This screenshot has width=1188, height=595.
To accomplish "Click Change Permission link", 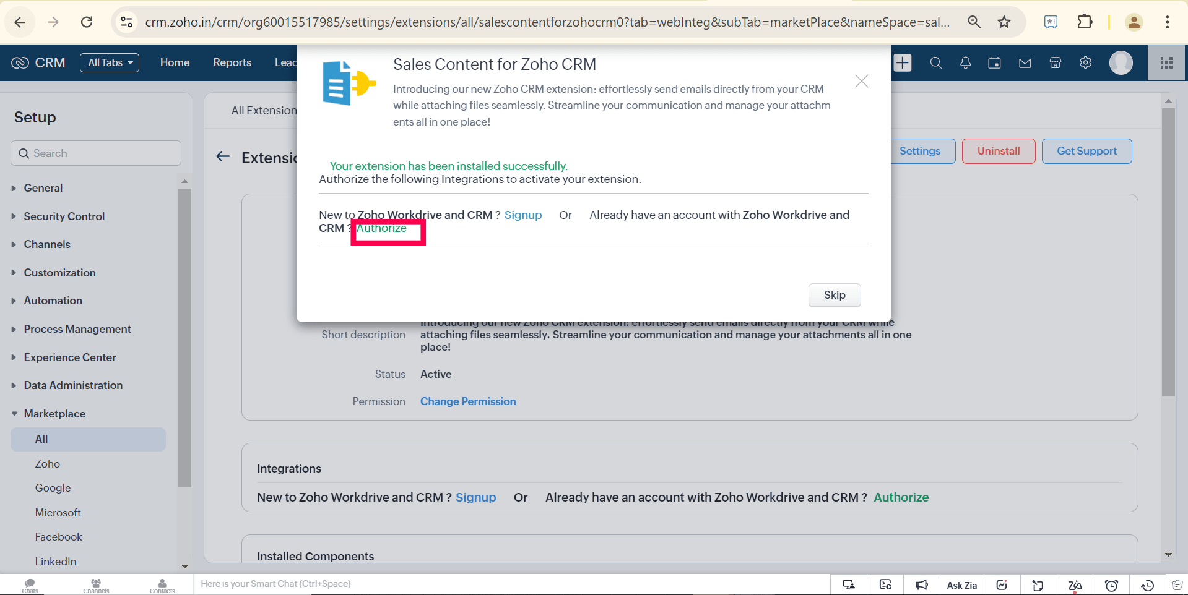I will coord(468,401).
